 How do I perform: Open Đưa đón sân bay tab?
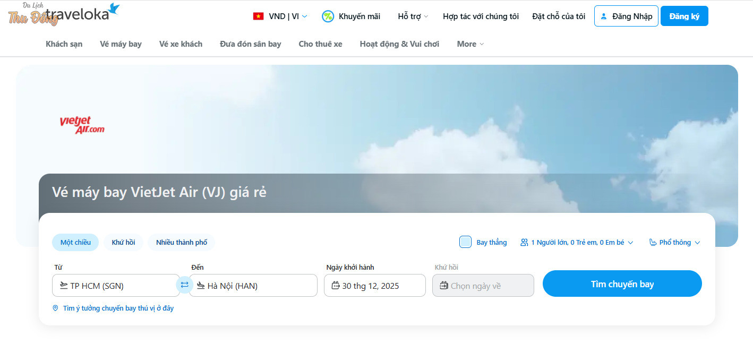pos(251,44)
